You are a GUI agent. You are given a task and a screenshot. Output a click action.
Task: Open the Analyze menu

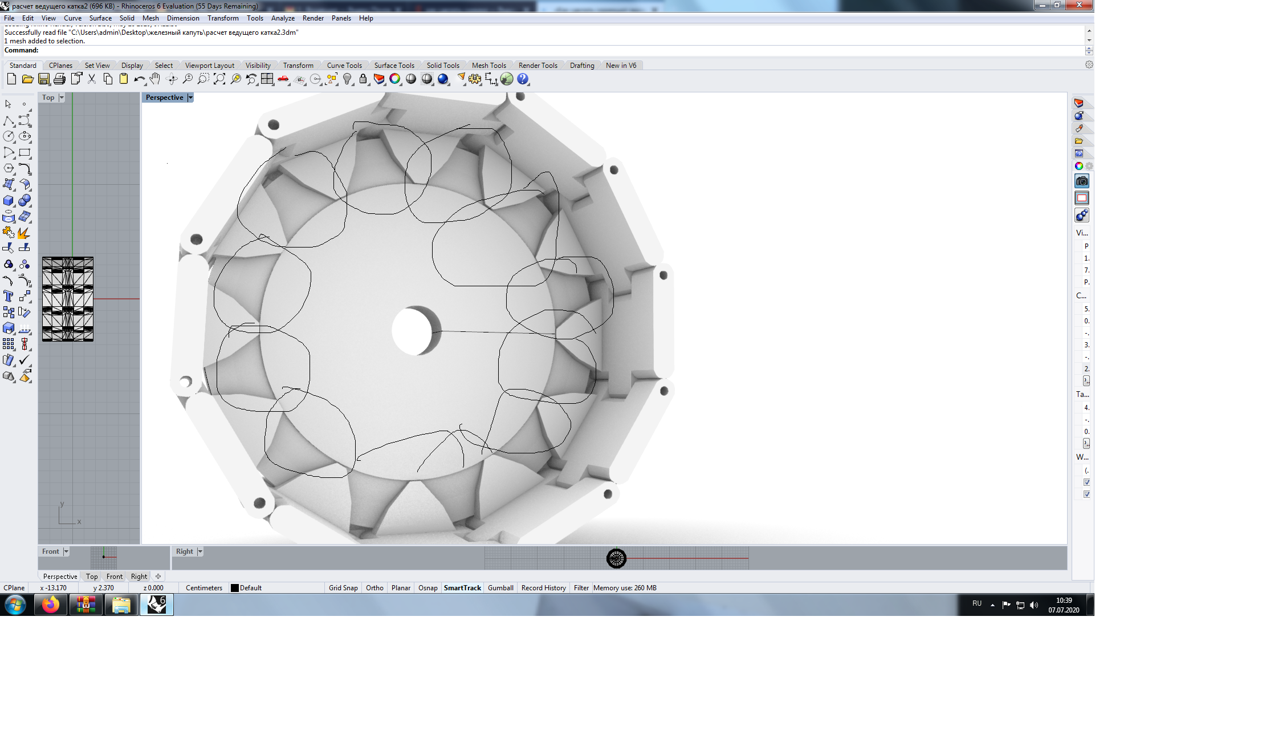click(x=283, y=18)
